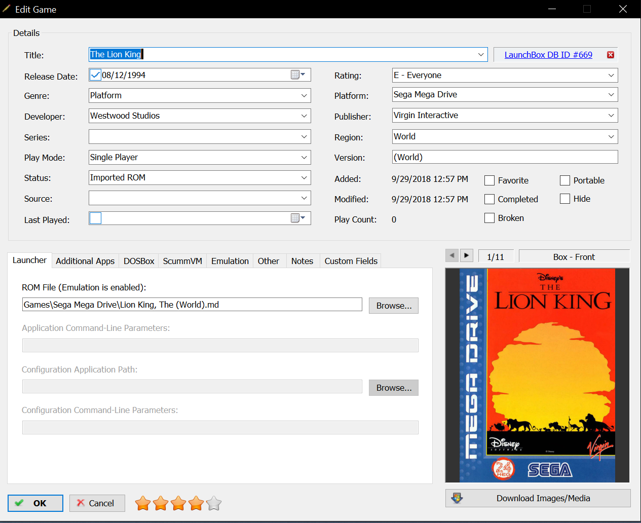Image resolution: width=641 pixels, height=523 pixels.
Task: Click the Version text field
Action: pos(505,157)
